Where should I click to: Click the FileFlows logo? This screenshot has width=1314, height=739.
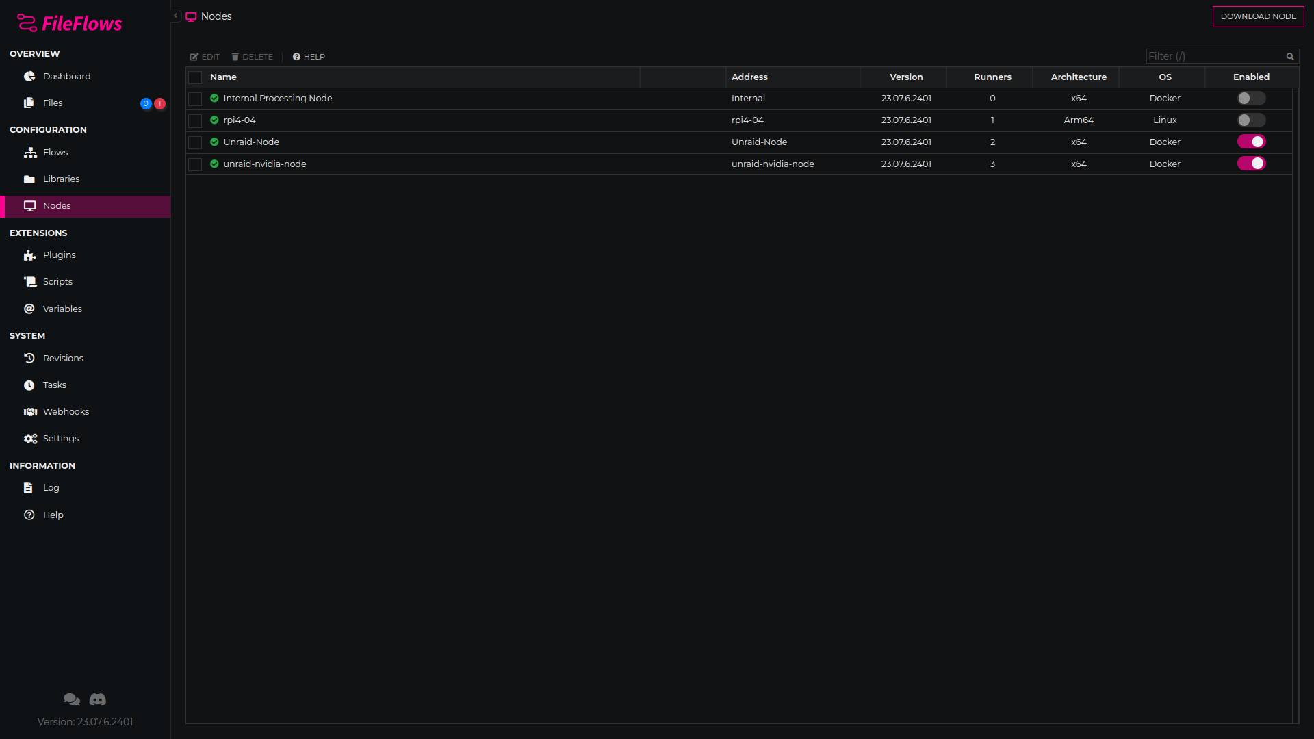(69, 23)
